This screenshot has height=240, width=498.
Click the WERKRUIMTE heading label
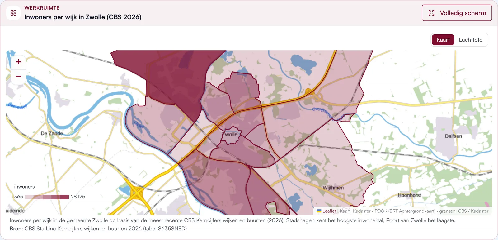pyautogui.click(x=42, y=8)
